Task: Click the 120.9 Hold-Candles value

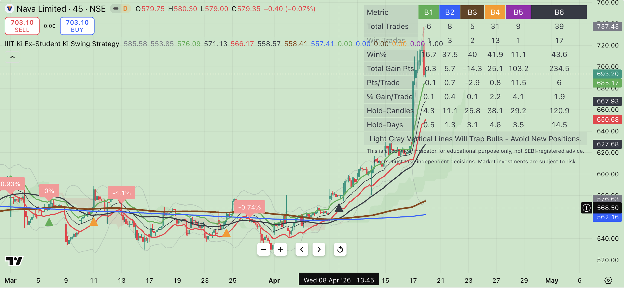Action: click(559, 111)
